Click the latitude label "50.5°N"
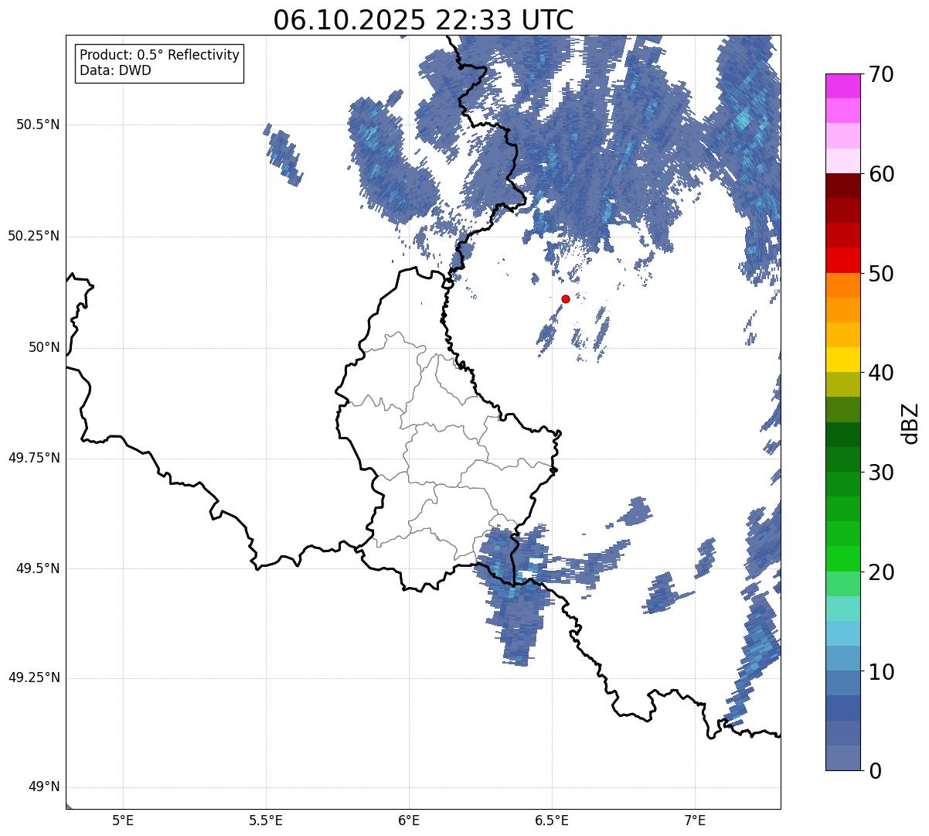 tap(38, 125)
